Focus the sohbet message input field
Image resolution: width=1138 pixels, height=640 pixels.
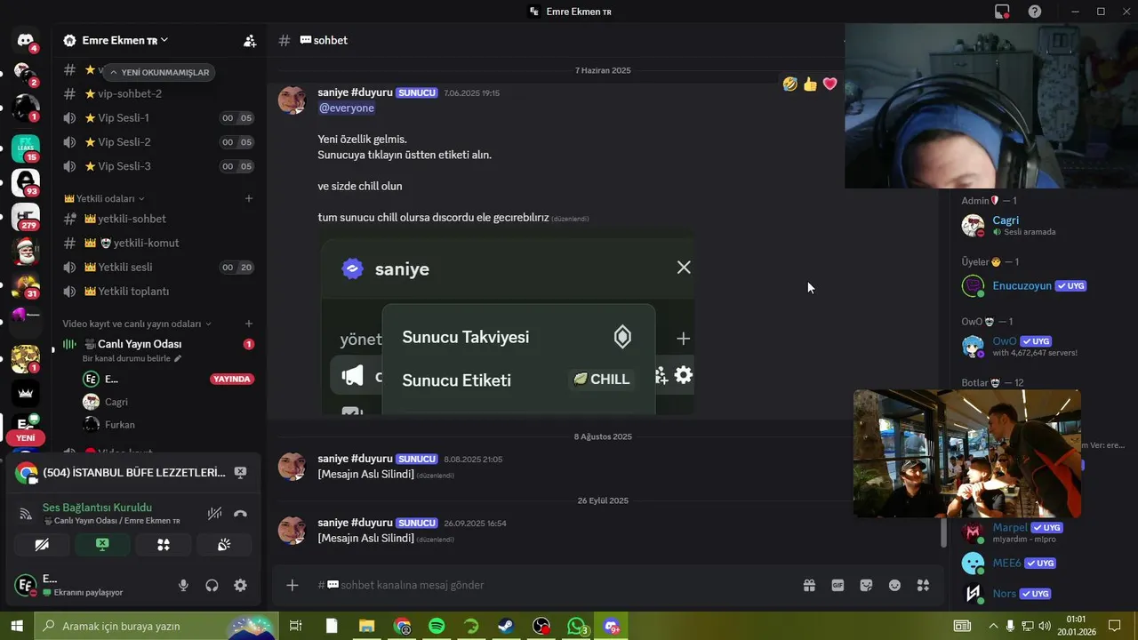coord(551,585)
